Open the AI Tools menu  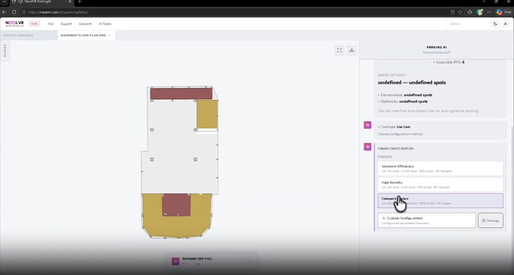click(x=105, y=24)
